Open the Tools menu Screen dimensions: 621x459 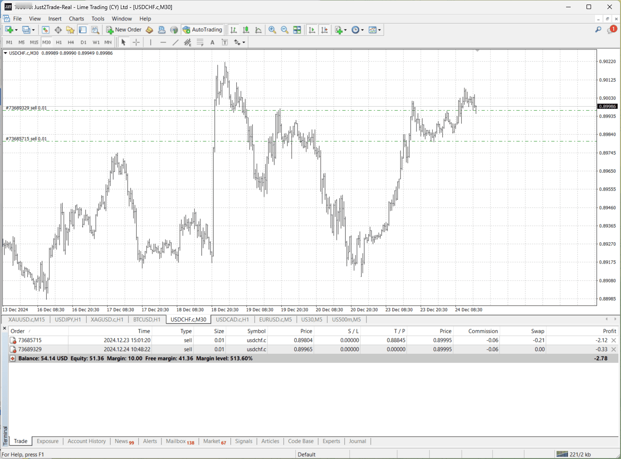pyautogui.click(x=98, y=19)
